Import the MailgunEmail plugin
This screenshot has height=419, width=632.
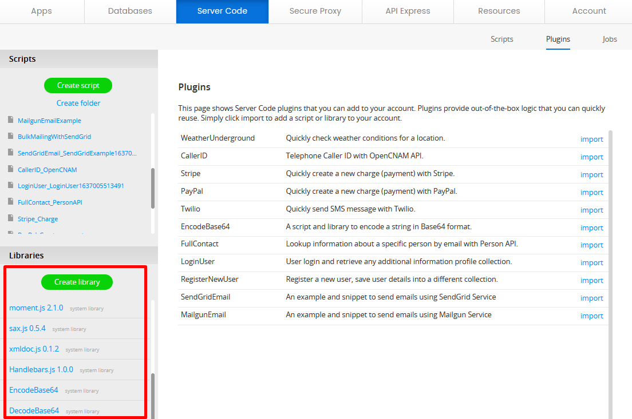tap(592, 316)
